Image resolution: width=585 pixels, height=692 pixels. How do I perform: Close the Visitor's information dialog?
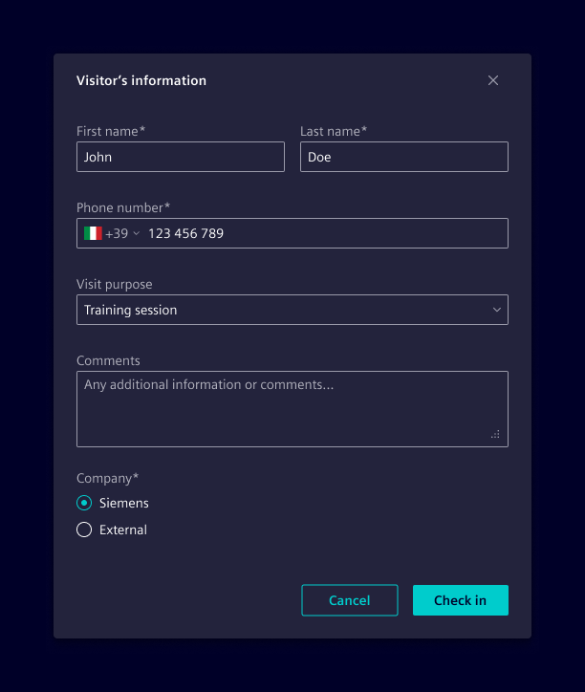(x=493, y=80)
